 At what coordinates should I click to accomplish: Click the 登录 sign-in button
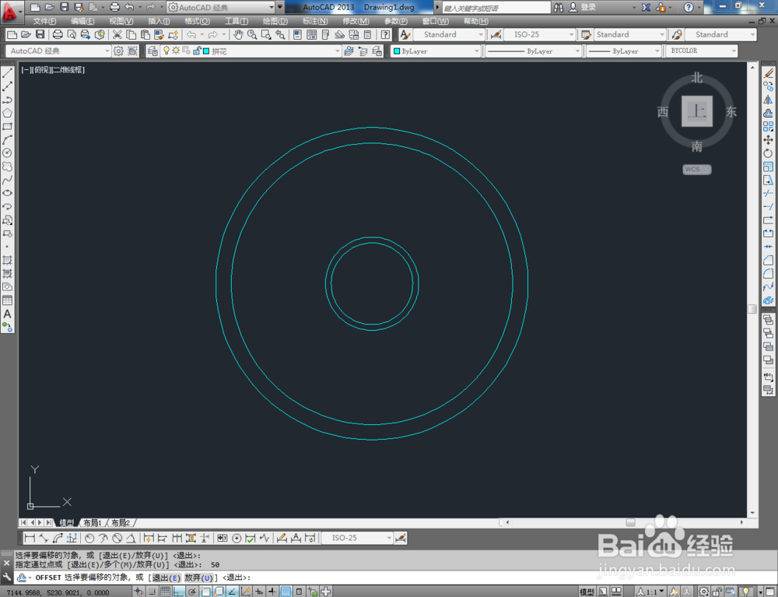(582, 8)
